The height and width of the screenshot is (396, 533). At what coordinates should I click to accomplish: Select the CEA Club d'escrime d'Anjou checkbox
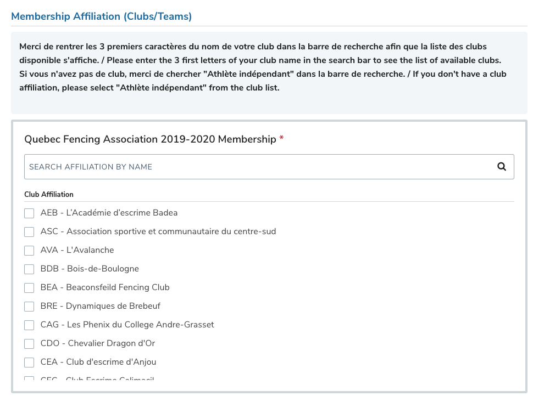pos(29,363)
